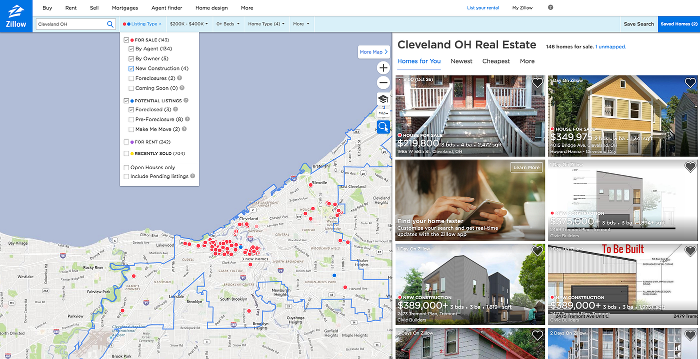Click heart on the 2 Days On Zillow listing
700x359 pixels.
click(690, 336)
